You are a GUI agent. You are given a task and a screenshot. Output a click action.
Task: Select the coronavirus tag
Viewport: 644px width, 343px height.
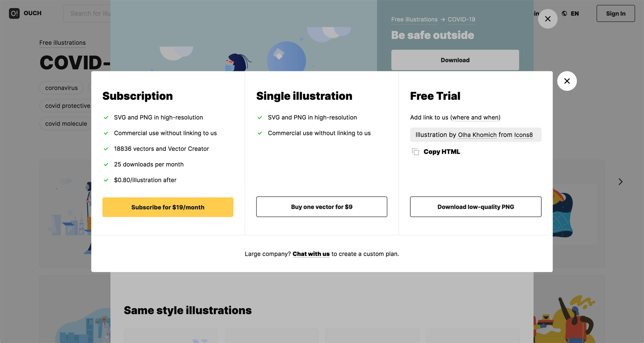(x=61, y=88)
